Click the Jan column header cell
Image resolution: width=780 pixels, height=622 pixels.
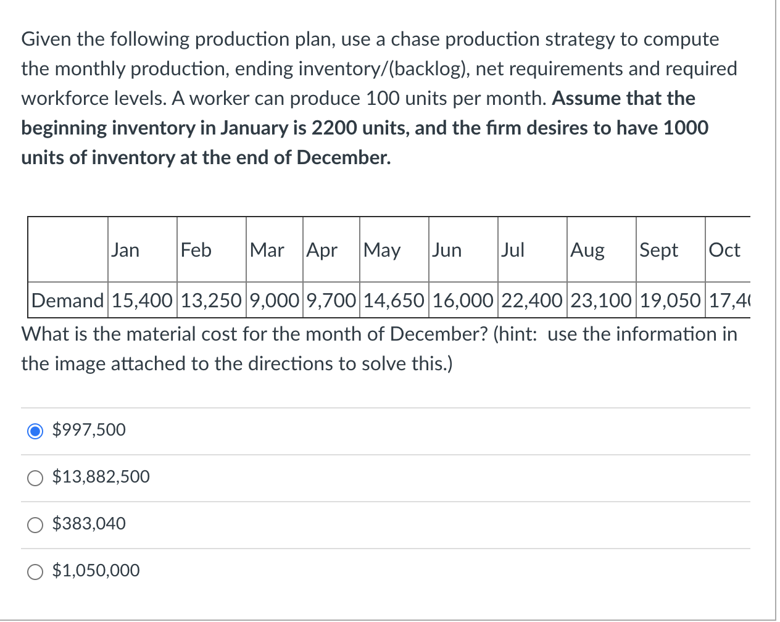(x=142, y=250)
